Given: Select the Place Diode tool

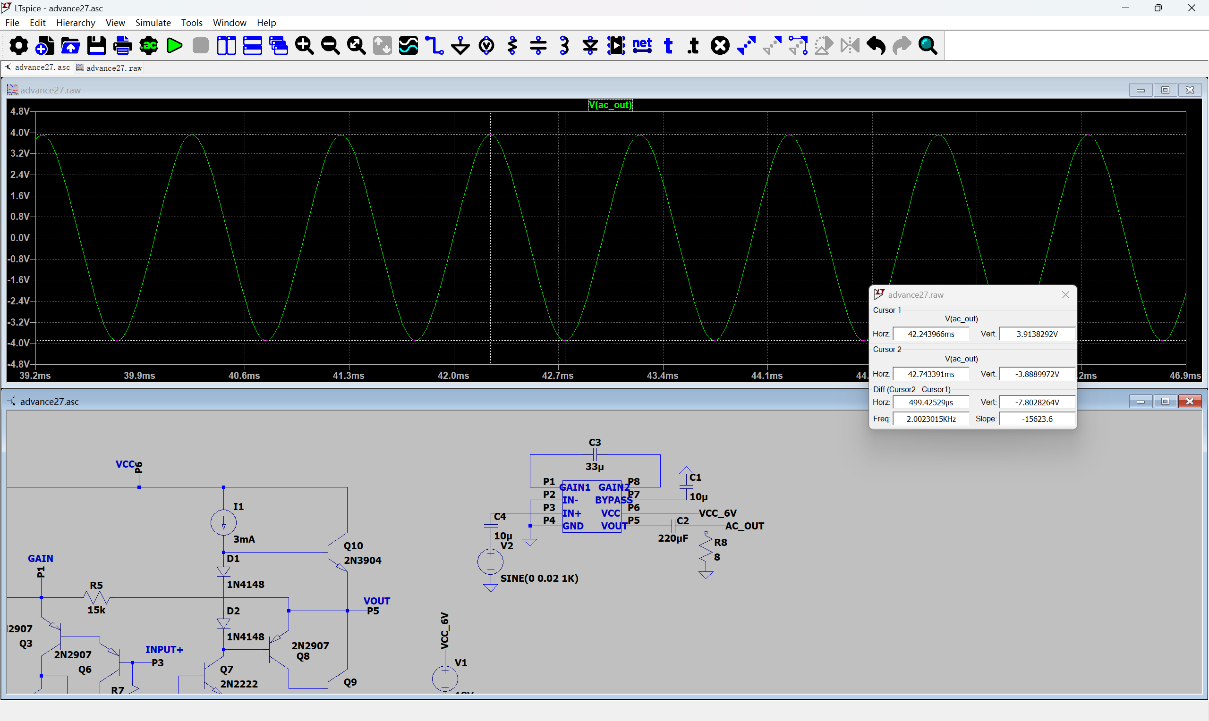Looking at the screenshot, I should 590,46.
